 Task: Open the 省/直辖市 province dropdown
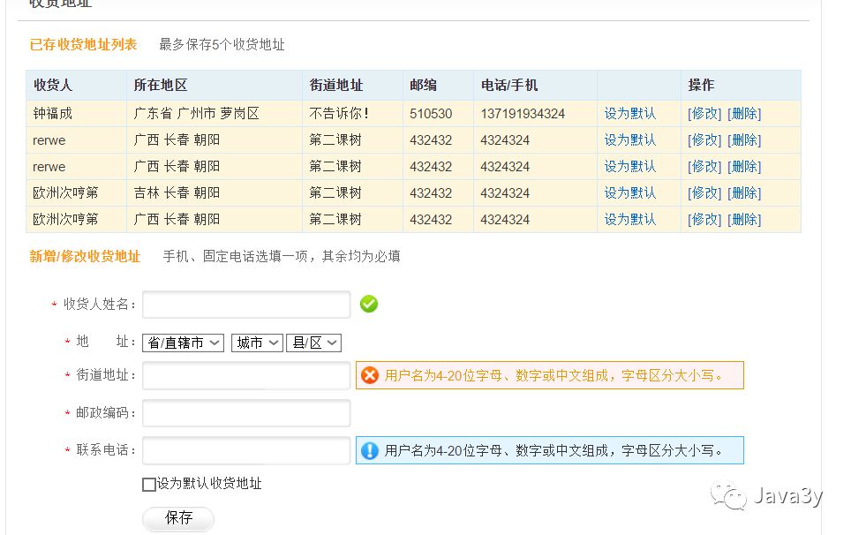point(183,343)
